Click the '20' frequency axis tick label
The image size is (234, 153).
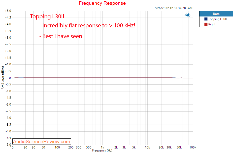[25, 147]
